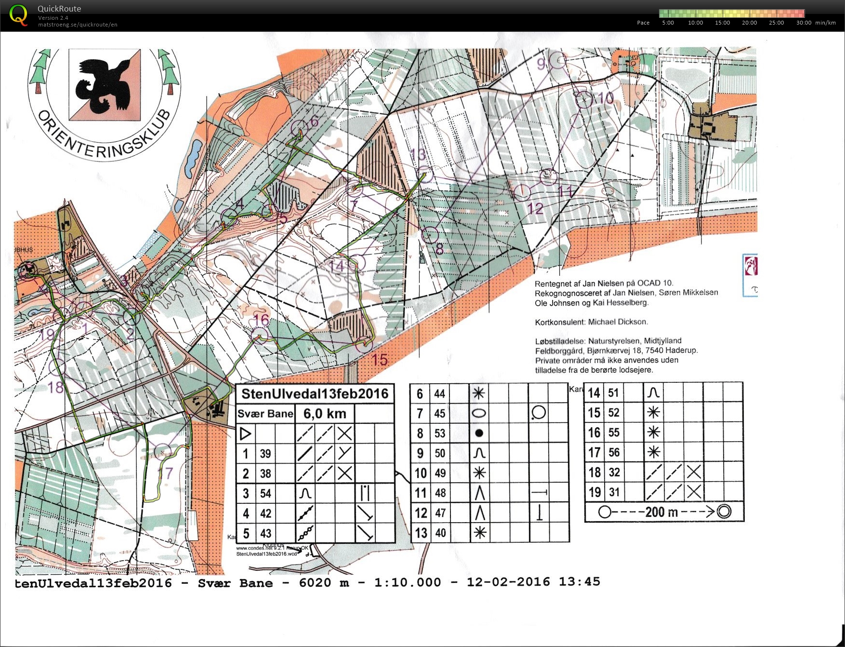The height and width of the screenshot is (647, 845).
Task: Click the QuickRoute title text
Action: pyautogui.click(x=59, y=9)
